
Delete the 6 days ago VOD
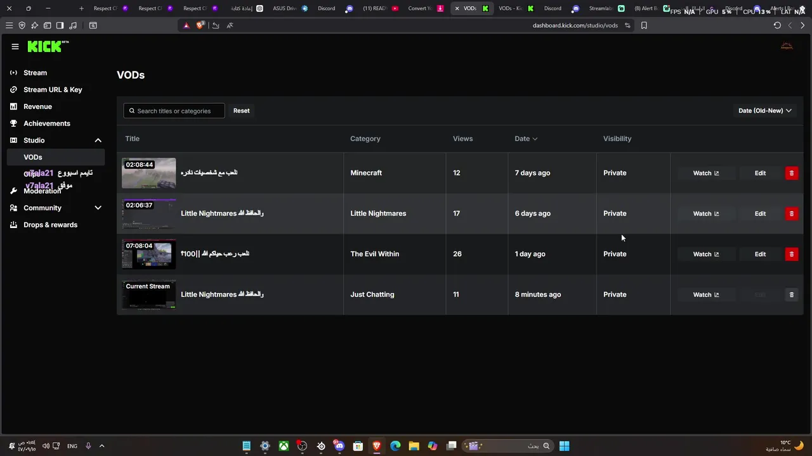[791, 213]
